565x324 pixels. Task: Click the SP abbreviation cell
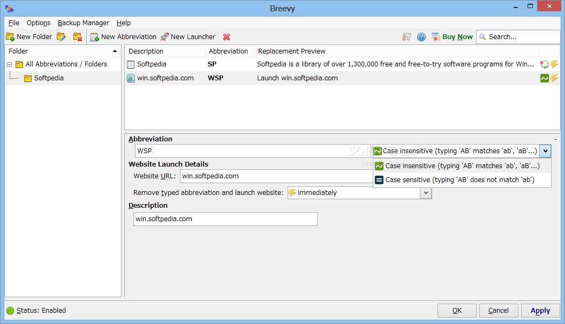212,64
